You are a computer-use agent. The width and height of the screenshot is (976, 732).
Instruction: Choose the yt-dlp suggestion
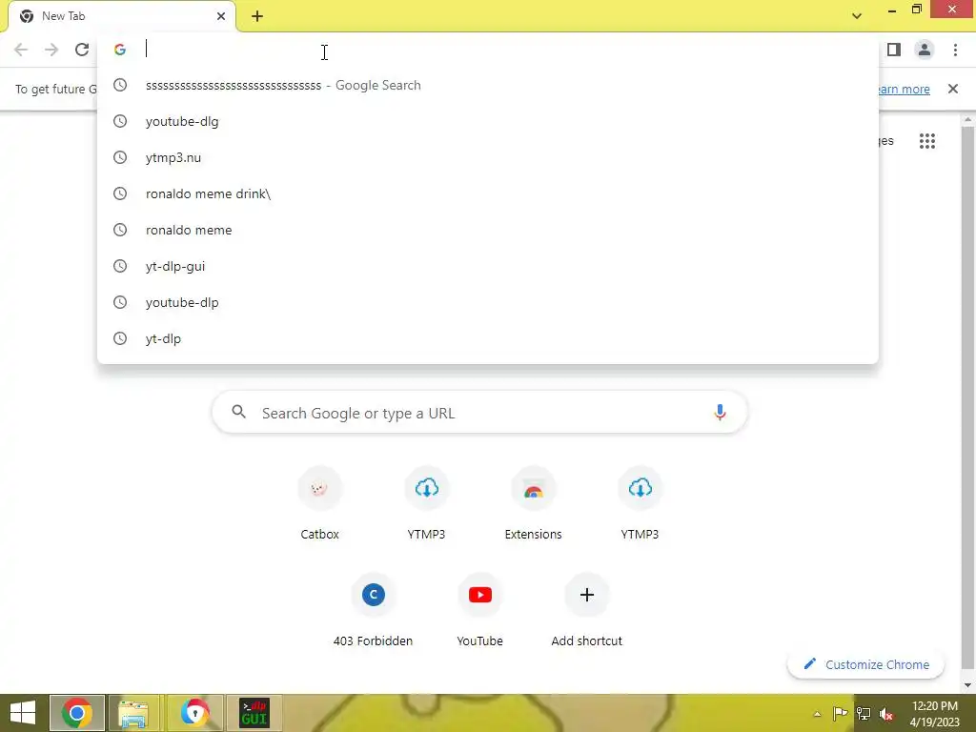coord(488,338)
